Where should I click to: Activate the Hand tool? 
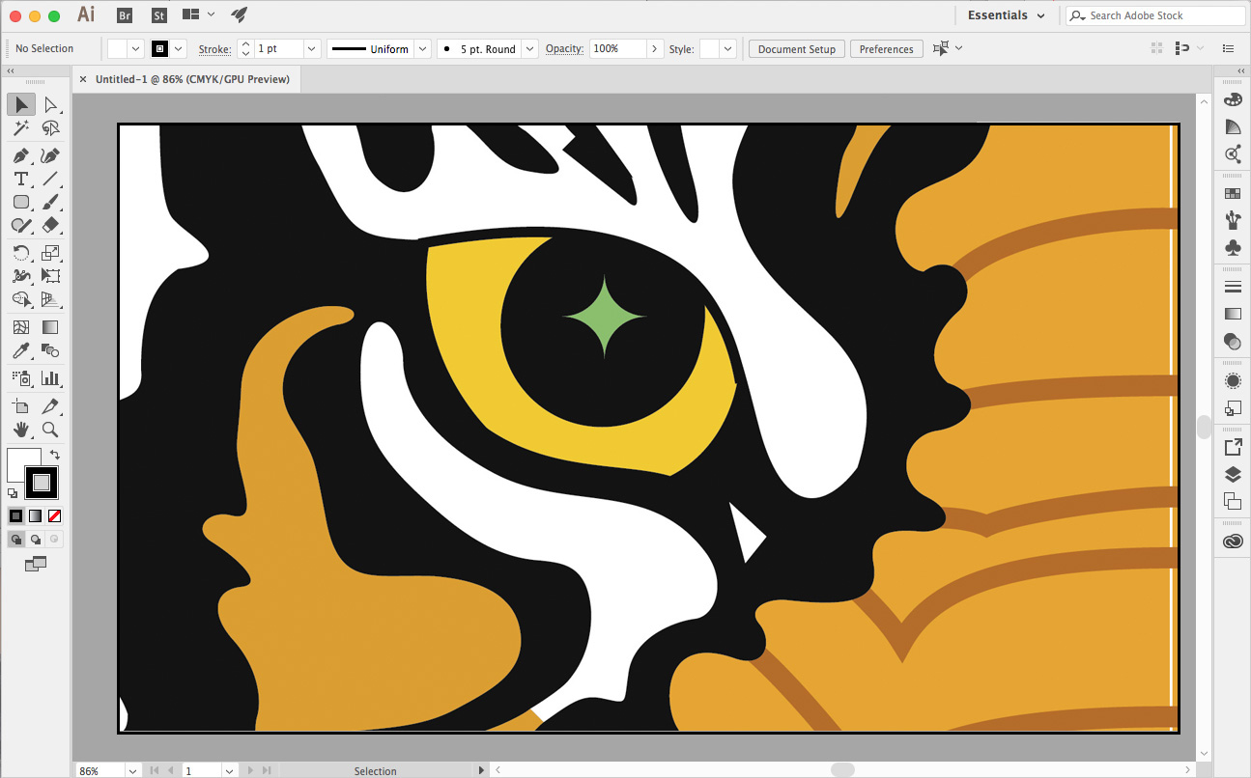(21, 430)
